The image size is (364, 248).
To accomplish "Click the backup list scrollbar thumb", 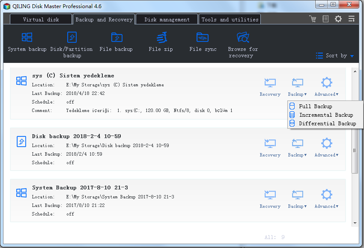I will (x=355, y=150).
